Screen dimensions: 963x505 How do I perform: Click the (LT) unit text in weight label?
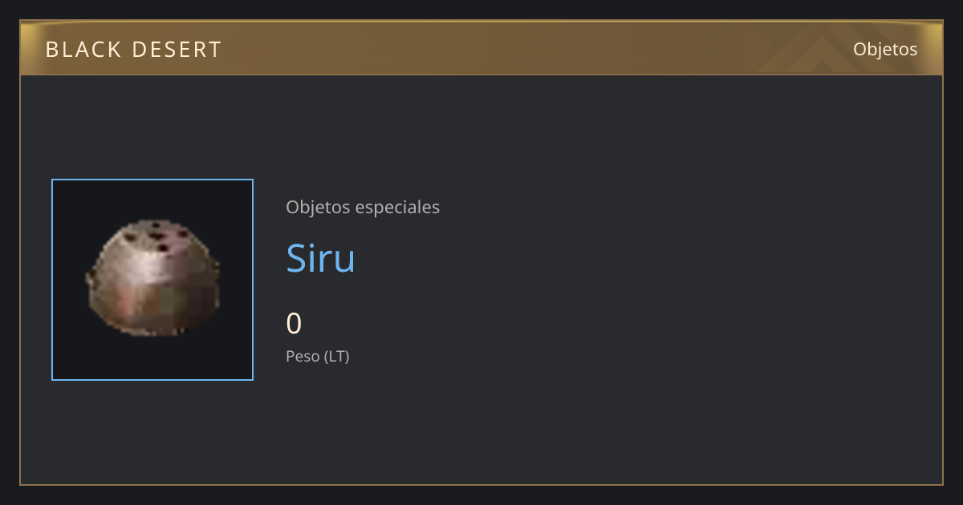click(x=336, y=356)
